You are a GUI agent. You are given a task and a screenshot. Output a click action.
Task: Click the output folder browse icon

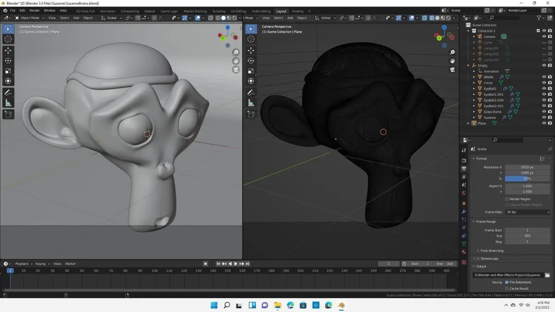[x=547, y=275]
